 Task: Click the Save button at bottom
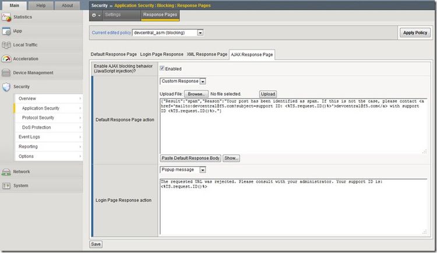[x=96, y=244]
